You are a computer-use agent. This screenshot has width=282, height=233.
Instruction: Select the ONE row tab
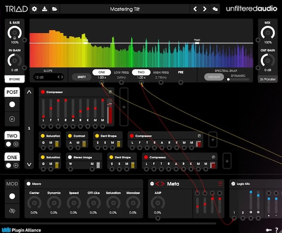click(x=12, y=157)
